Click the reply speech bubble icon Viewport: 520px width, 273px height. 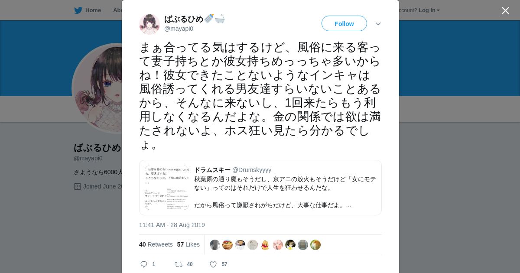(x=144, y=264)
